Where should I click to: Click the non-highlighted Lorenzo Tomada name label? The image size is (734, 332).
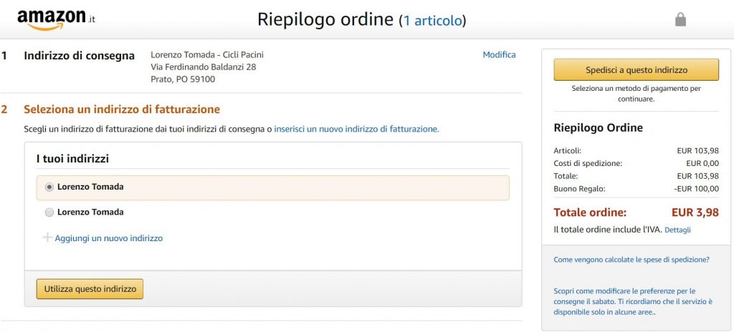[x=90, y=213]
